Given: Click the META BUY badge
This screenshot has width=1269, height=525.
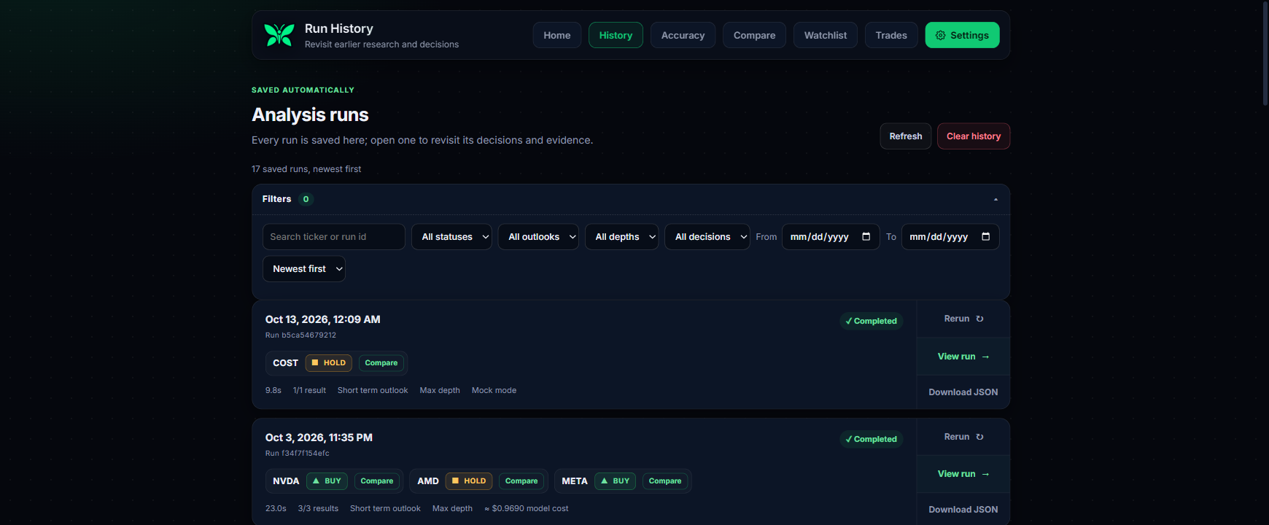Looking at the screenshot, I should click(x=616, y=481).
